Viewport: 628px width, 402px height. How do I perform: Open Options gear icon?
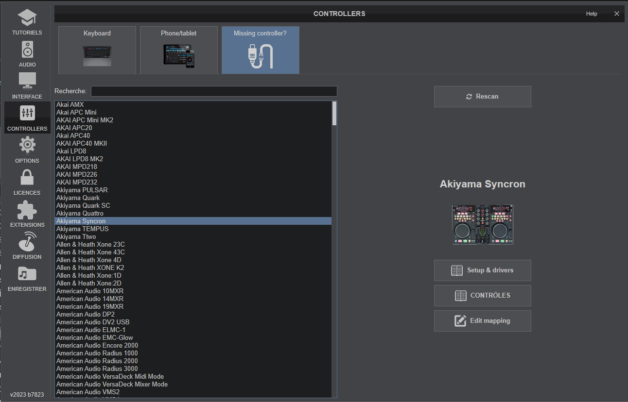coord(27,145)
